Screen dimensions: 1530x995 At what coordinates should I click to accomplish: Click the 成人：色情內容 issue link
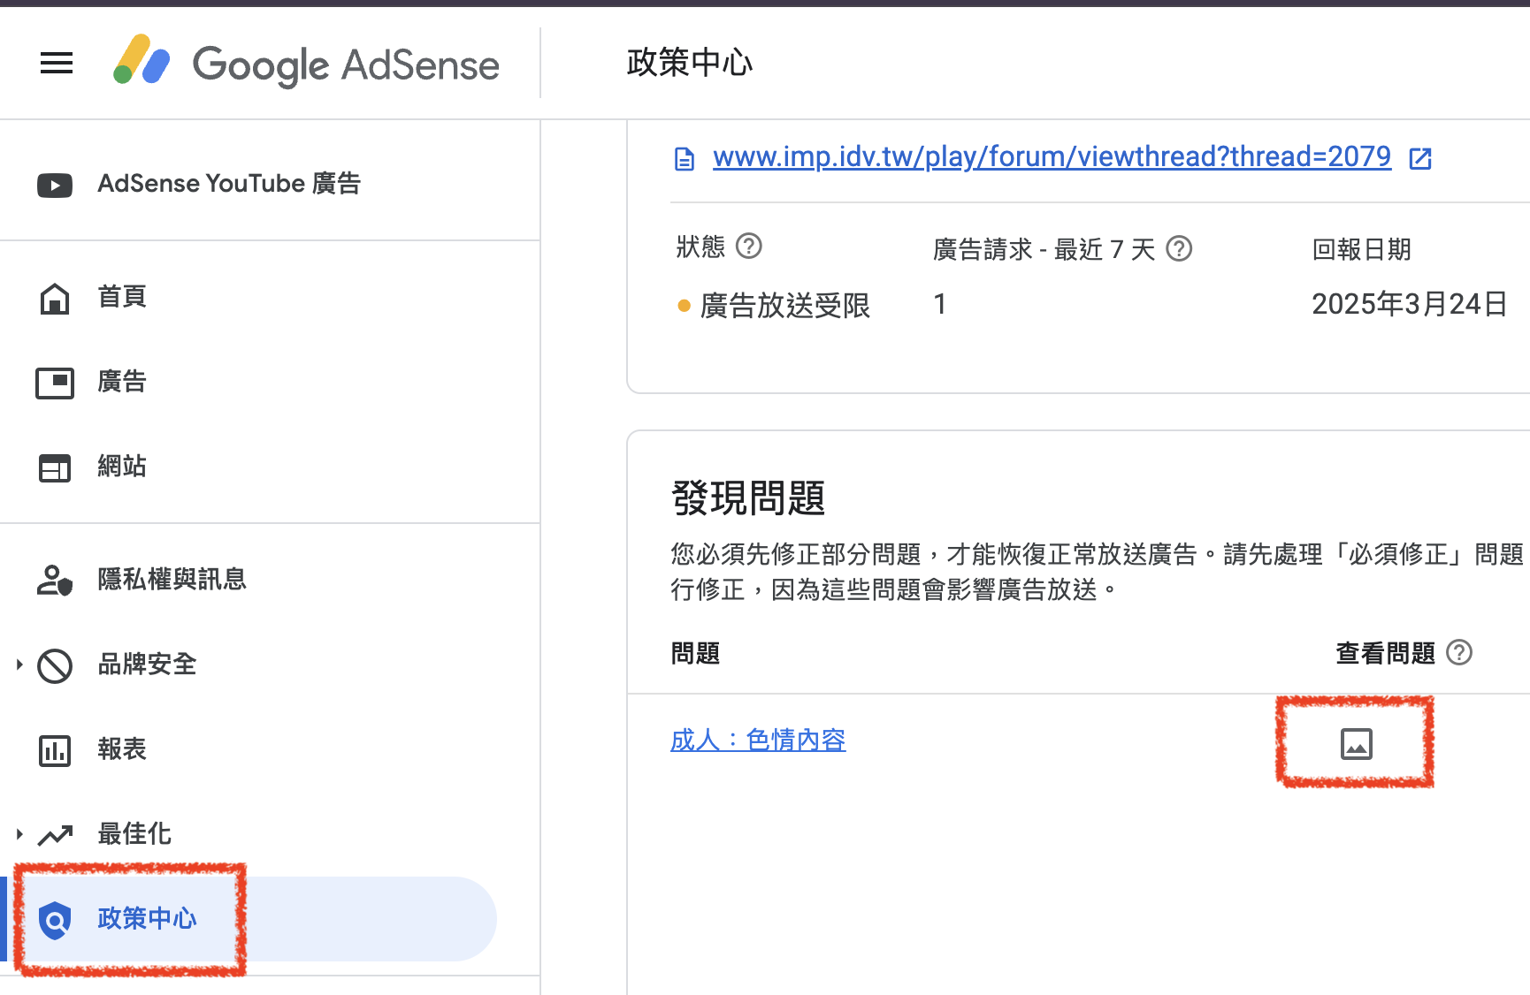coord(758,740)
